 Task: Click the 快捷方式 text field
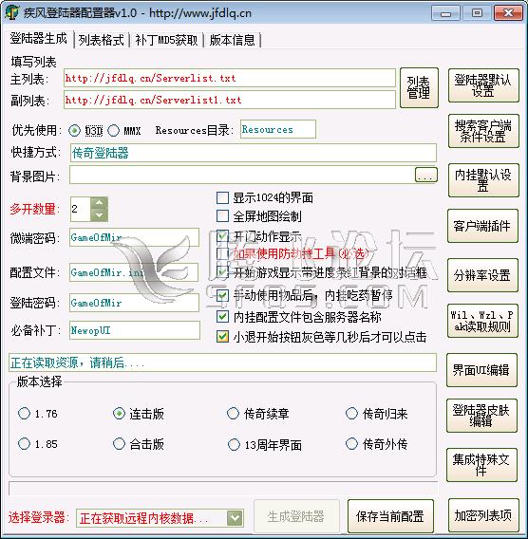tap(254, 153)
